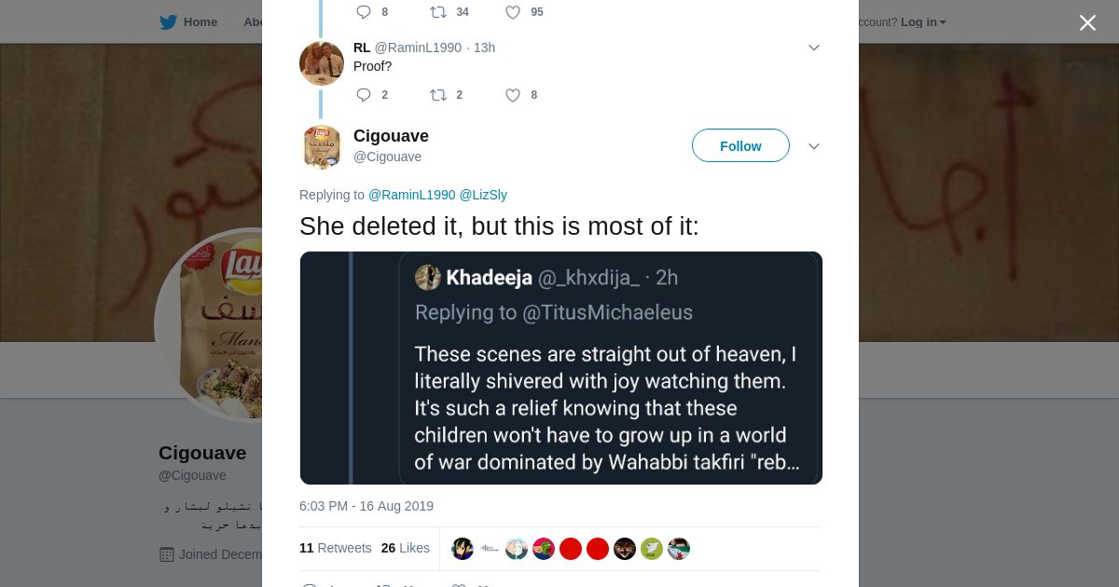Open options chevron beside Follow button
Screen dimensions: 1119x587
(x=813, y=146)
